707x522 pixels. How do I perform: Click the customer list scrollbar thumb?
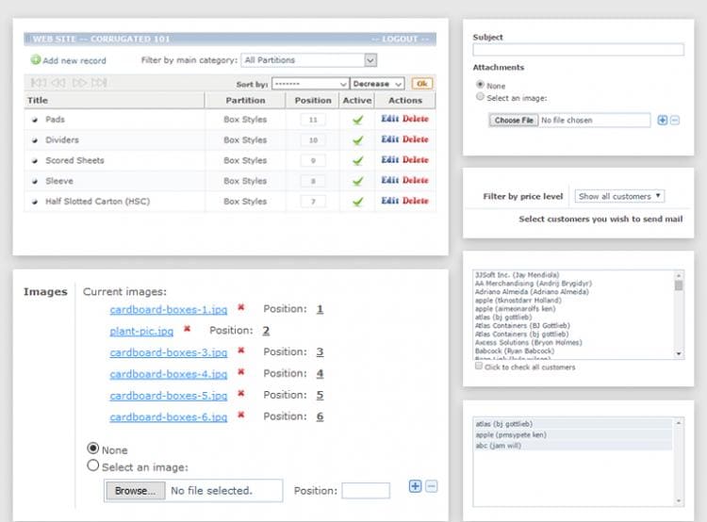(679, 285)
